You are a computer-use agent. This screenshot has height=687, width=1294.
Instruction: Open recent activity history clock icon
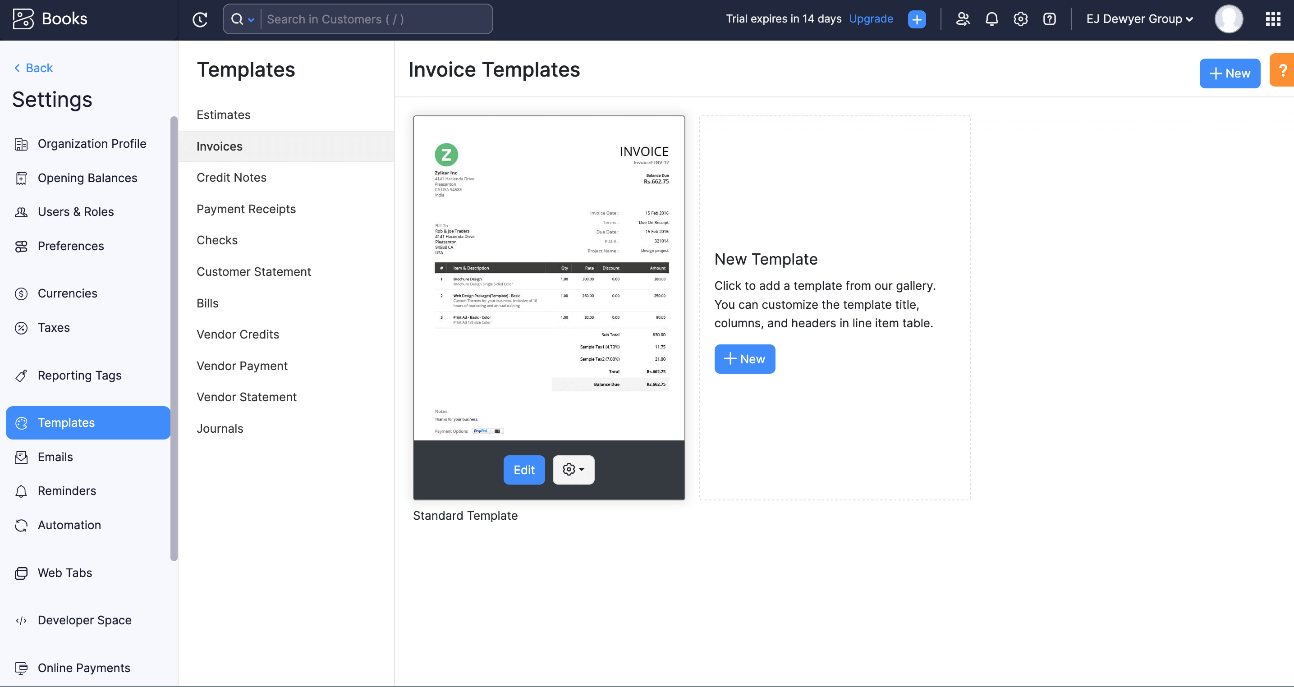point(200,19)
